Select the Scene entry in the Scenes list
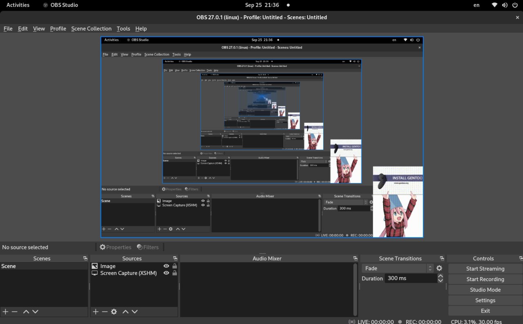 (x=44, y=266)
